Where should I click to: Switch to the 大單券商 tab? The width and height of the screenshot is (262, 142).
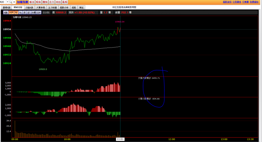(41, 8)
